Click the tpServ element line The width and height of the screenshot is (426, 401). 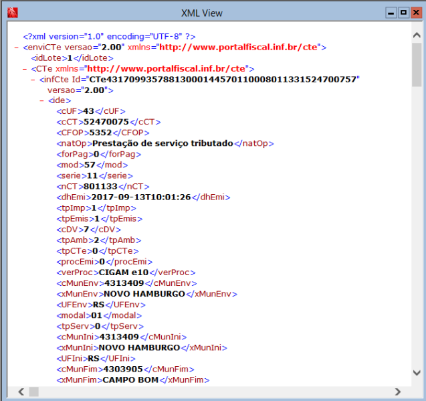coord(100,326)
